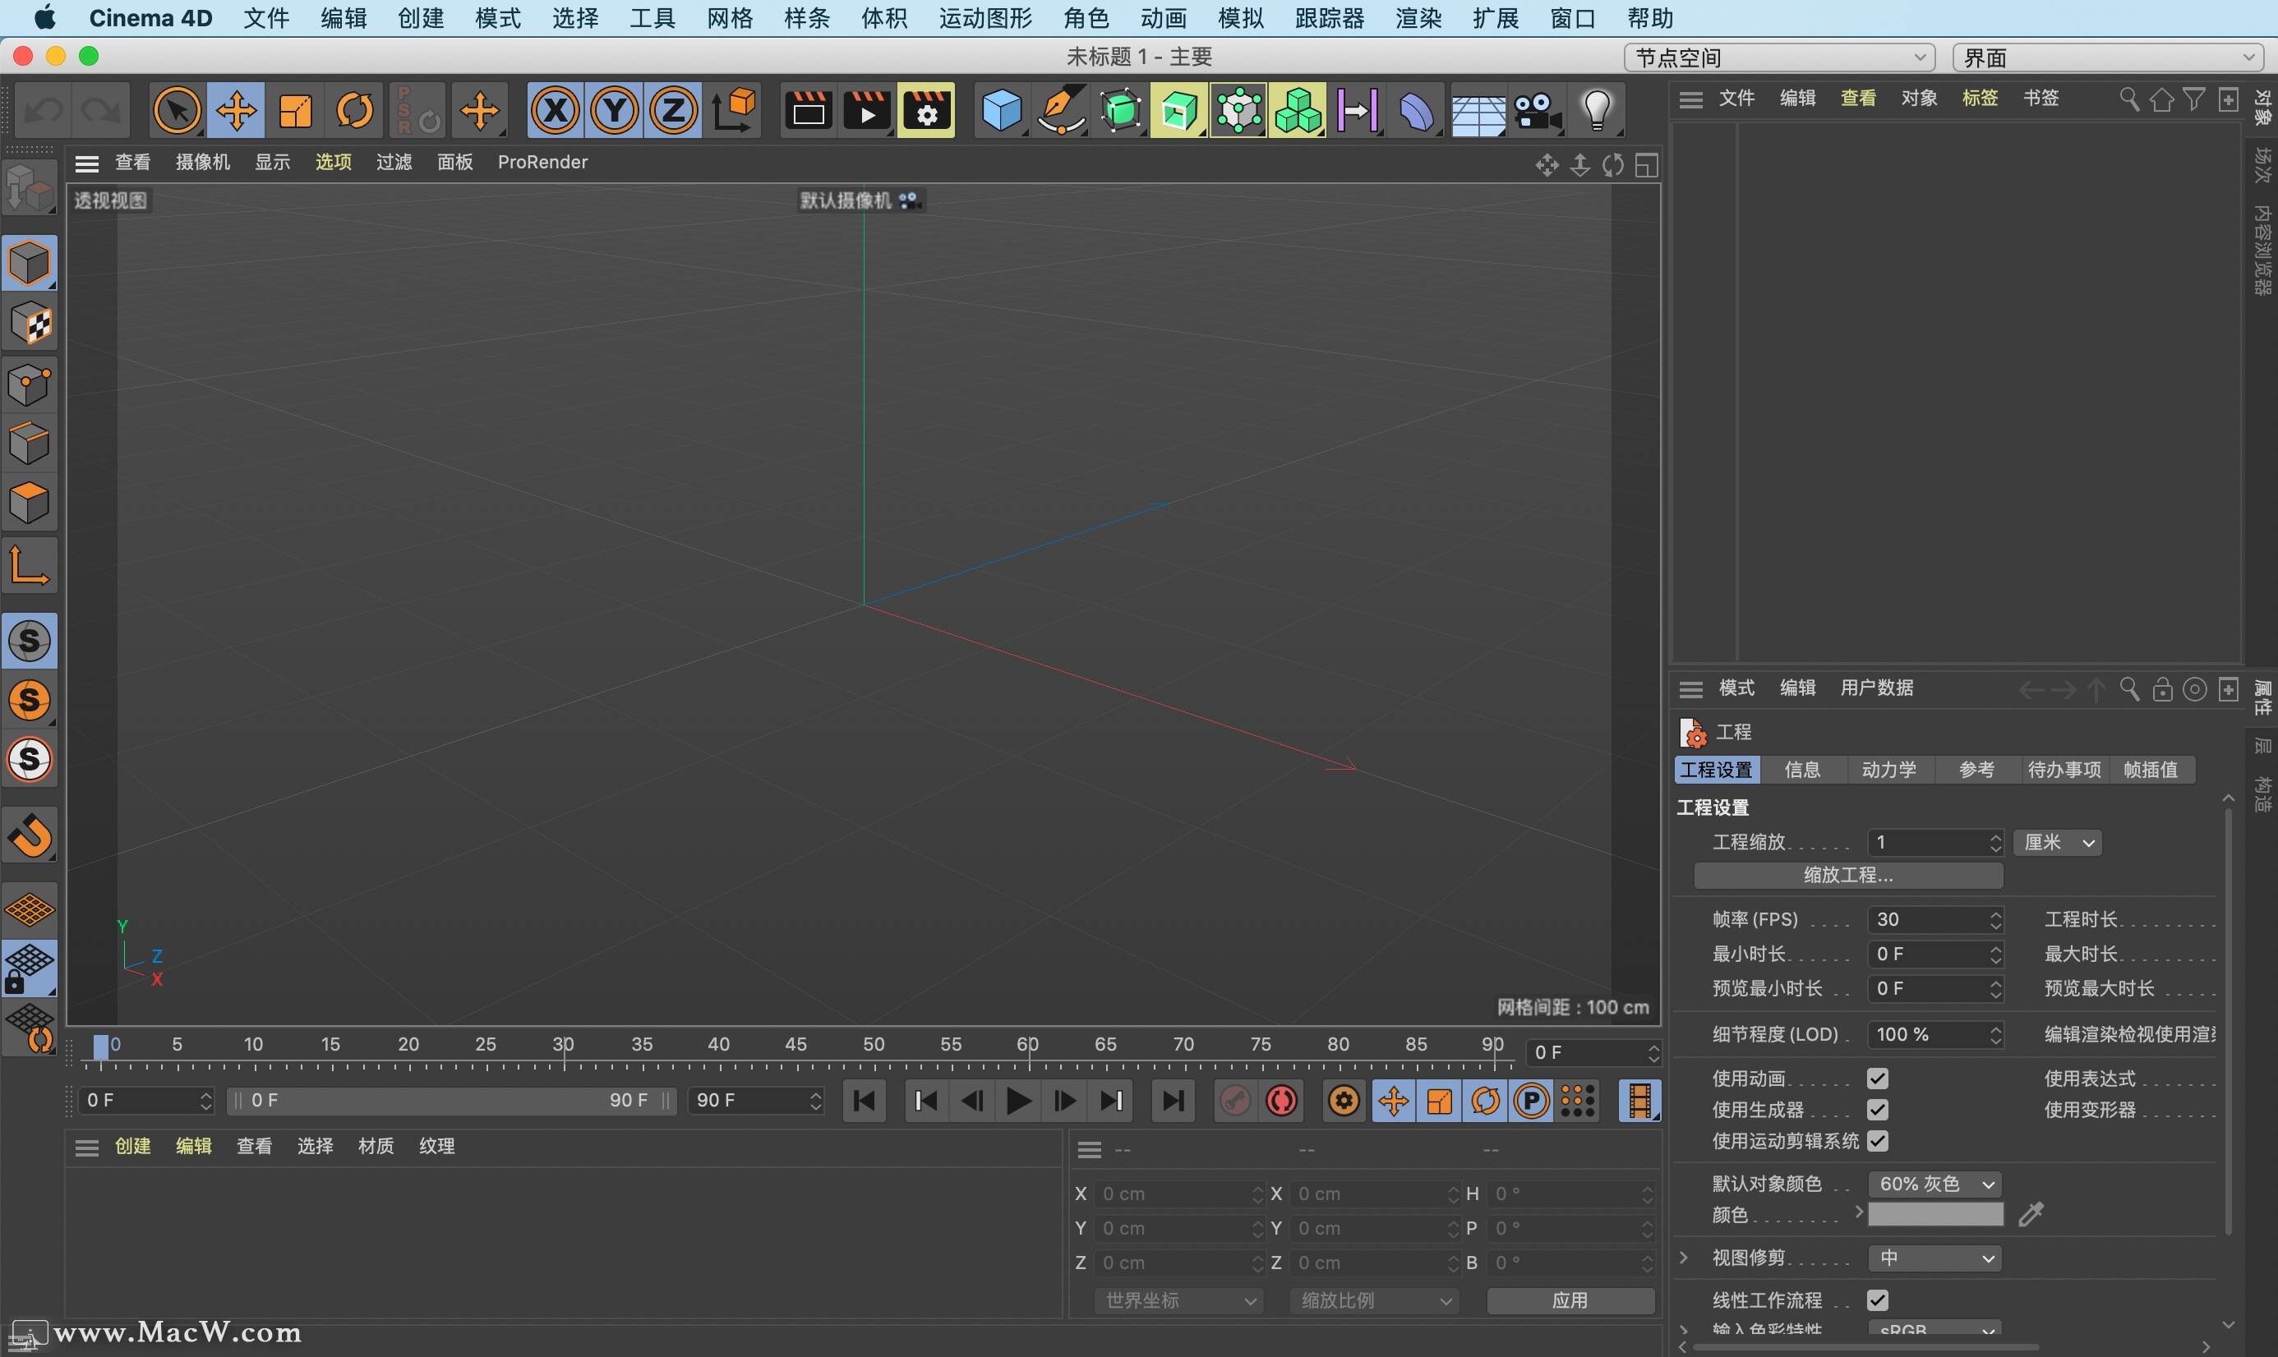This screenshot has height=1357, width=2278.
Task: Toggle 使用动画 checkbox
Action: click(x=1877, y=1079)
